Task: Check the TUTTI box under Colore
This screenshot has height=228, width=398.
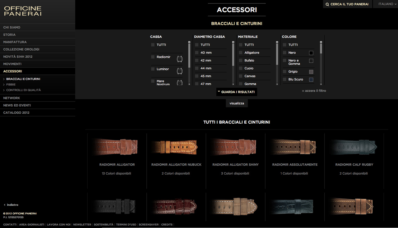Action: pos(285,45)
